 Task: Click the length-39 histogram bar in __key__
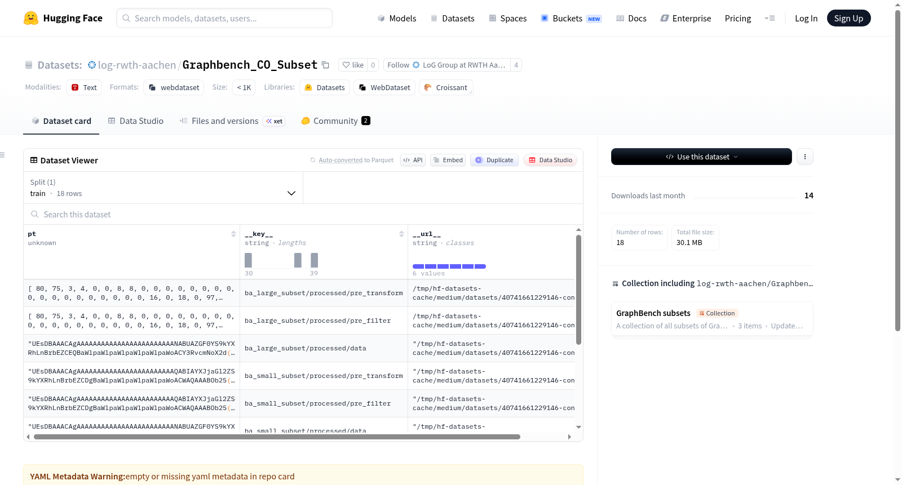(314, 260)
